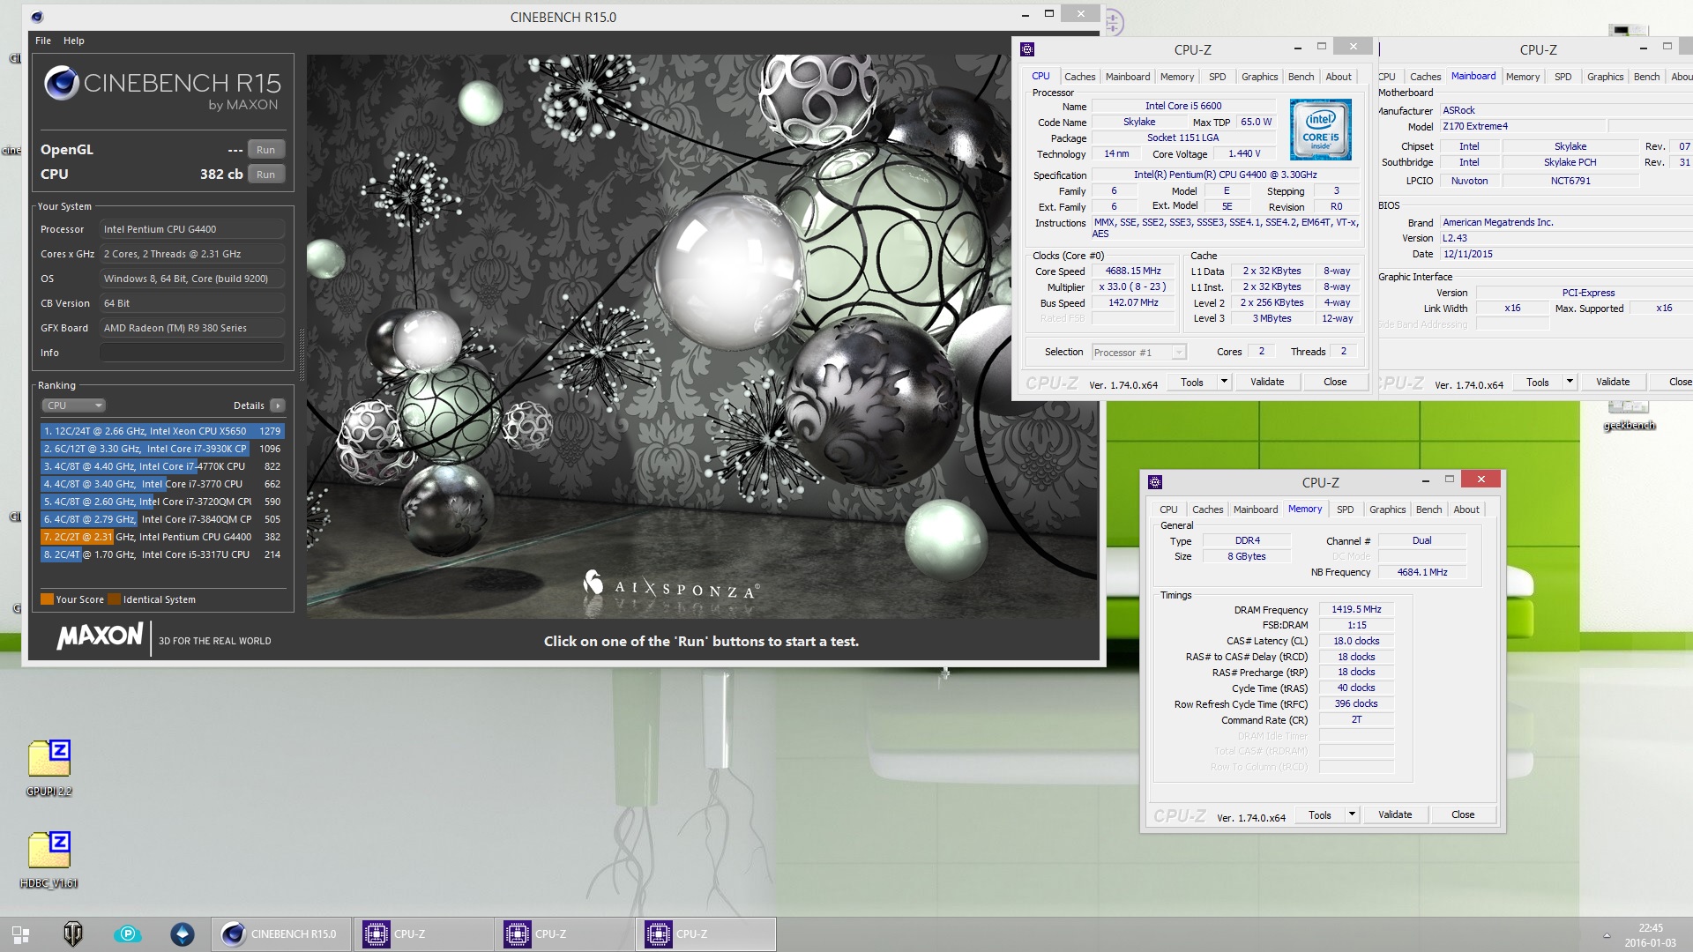Open SPD tab in CPU-Z memory window

pos(1345,509)
